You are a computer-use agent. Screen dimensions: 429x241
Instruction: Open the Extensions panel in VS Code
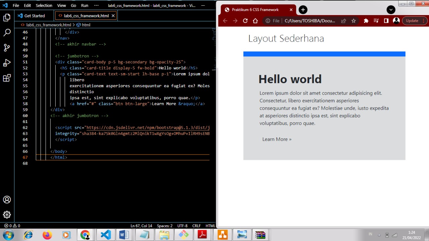click(7, 78)
